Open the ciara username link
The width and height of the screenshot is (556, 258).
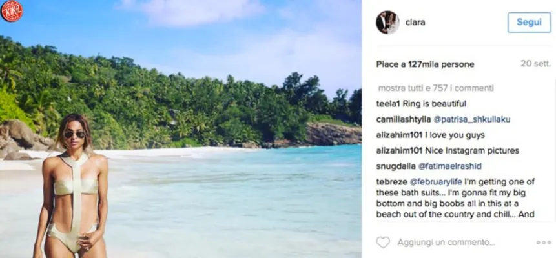coord(415,22)
